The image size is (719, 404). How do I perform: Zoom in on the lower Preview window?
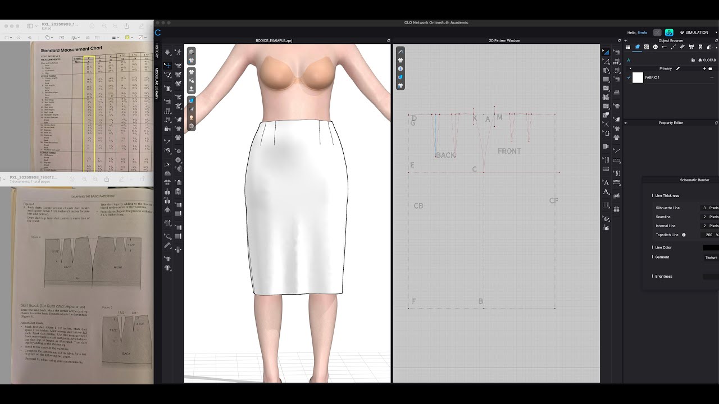(95, 179)
